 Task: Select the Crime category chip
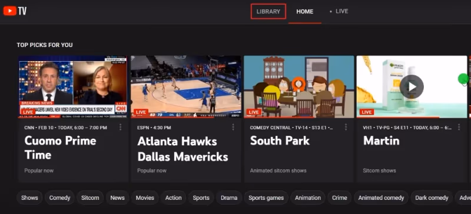click(x=340, y=198)
